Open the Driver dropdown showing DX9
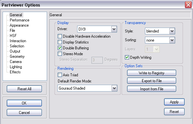The height and width of the screenshot is (124, 193). point(97,29)
